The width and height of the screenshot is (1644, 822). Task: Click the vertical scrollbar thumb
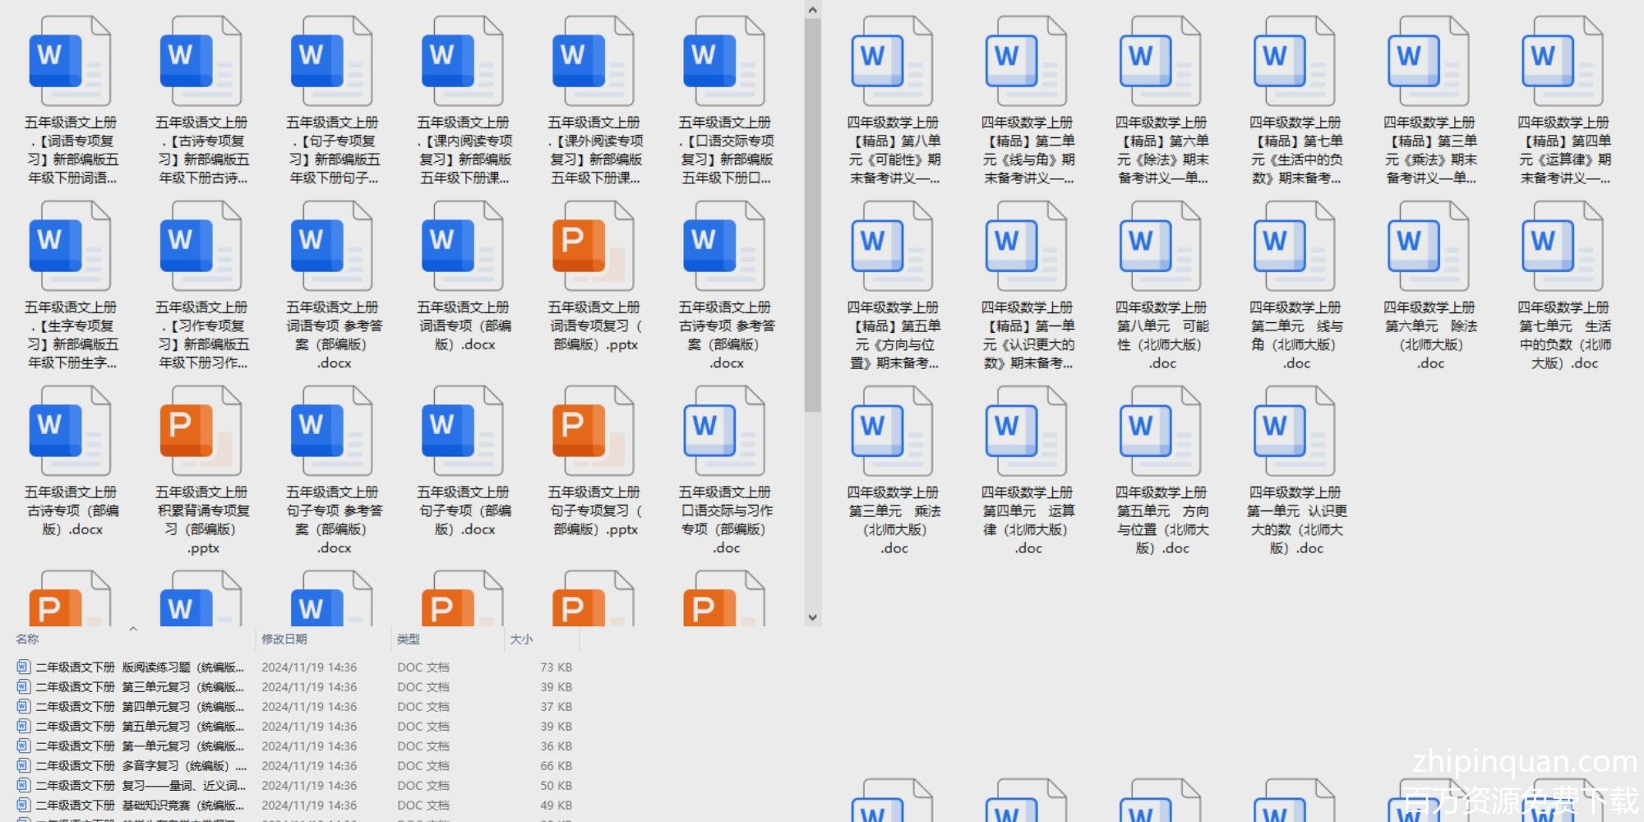click(x=812, y=214)
